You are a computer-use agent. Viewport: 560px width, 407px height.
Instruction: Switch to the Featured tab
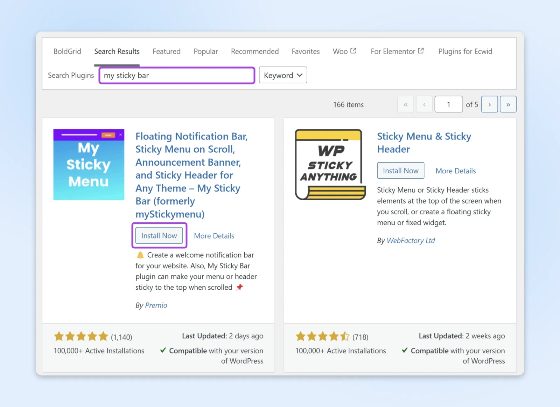167,51
